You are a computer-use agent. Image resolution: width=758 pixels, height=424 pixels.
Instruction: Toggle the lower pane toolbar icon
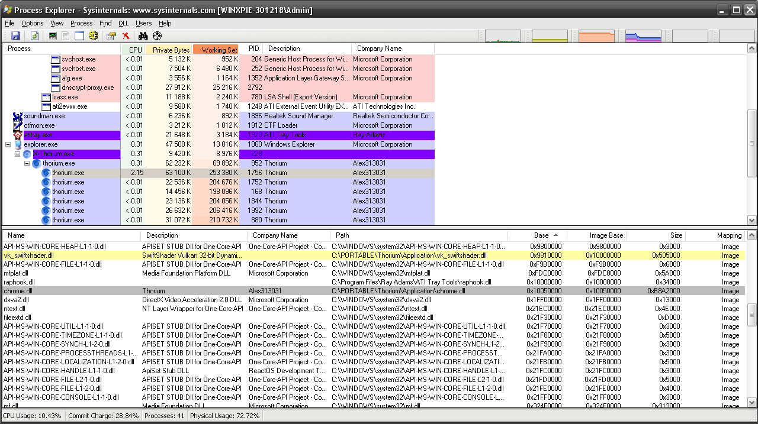79,36
